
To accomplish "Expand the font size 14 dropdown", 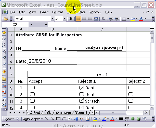I will 66,19.
